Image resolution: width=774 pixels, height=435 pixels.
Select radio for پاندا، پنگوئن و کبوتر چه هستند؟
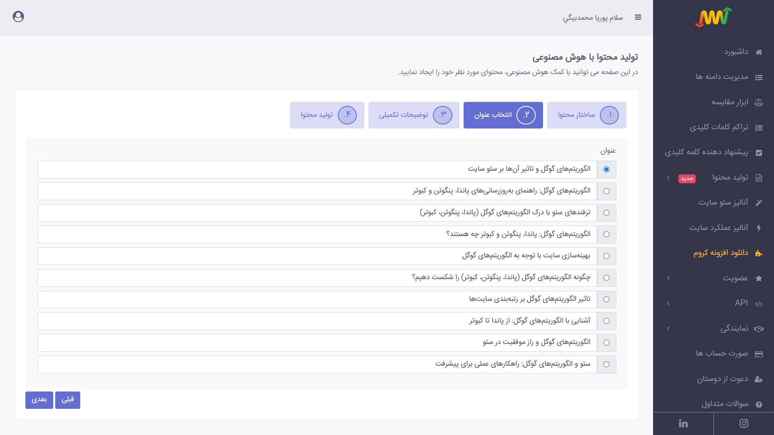click(606, 234)
